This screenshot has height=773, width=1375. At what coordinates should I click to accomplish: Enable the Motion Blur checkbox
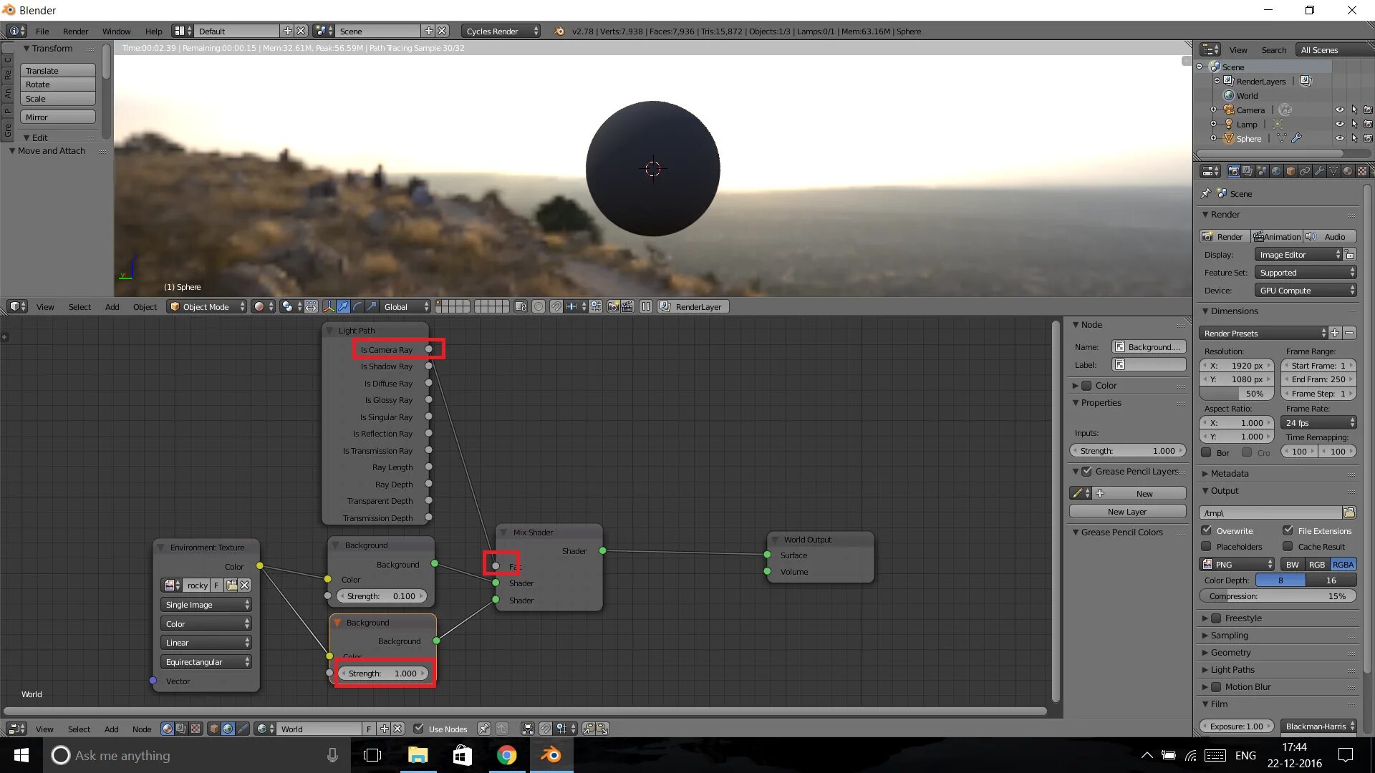click(x=1216, y=686)
